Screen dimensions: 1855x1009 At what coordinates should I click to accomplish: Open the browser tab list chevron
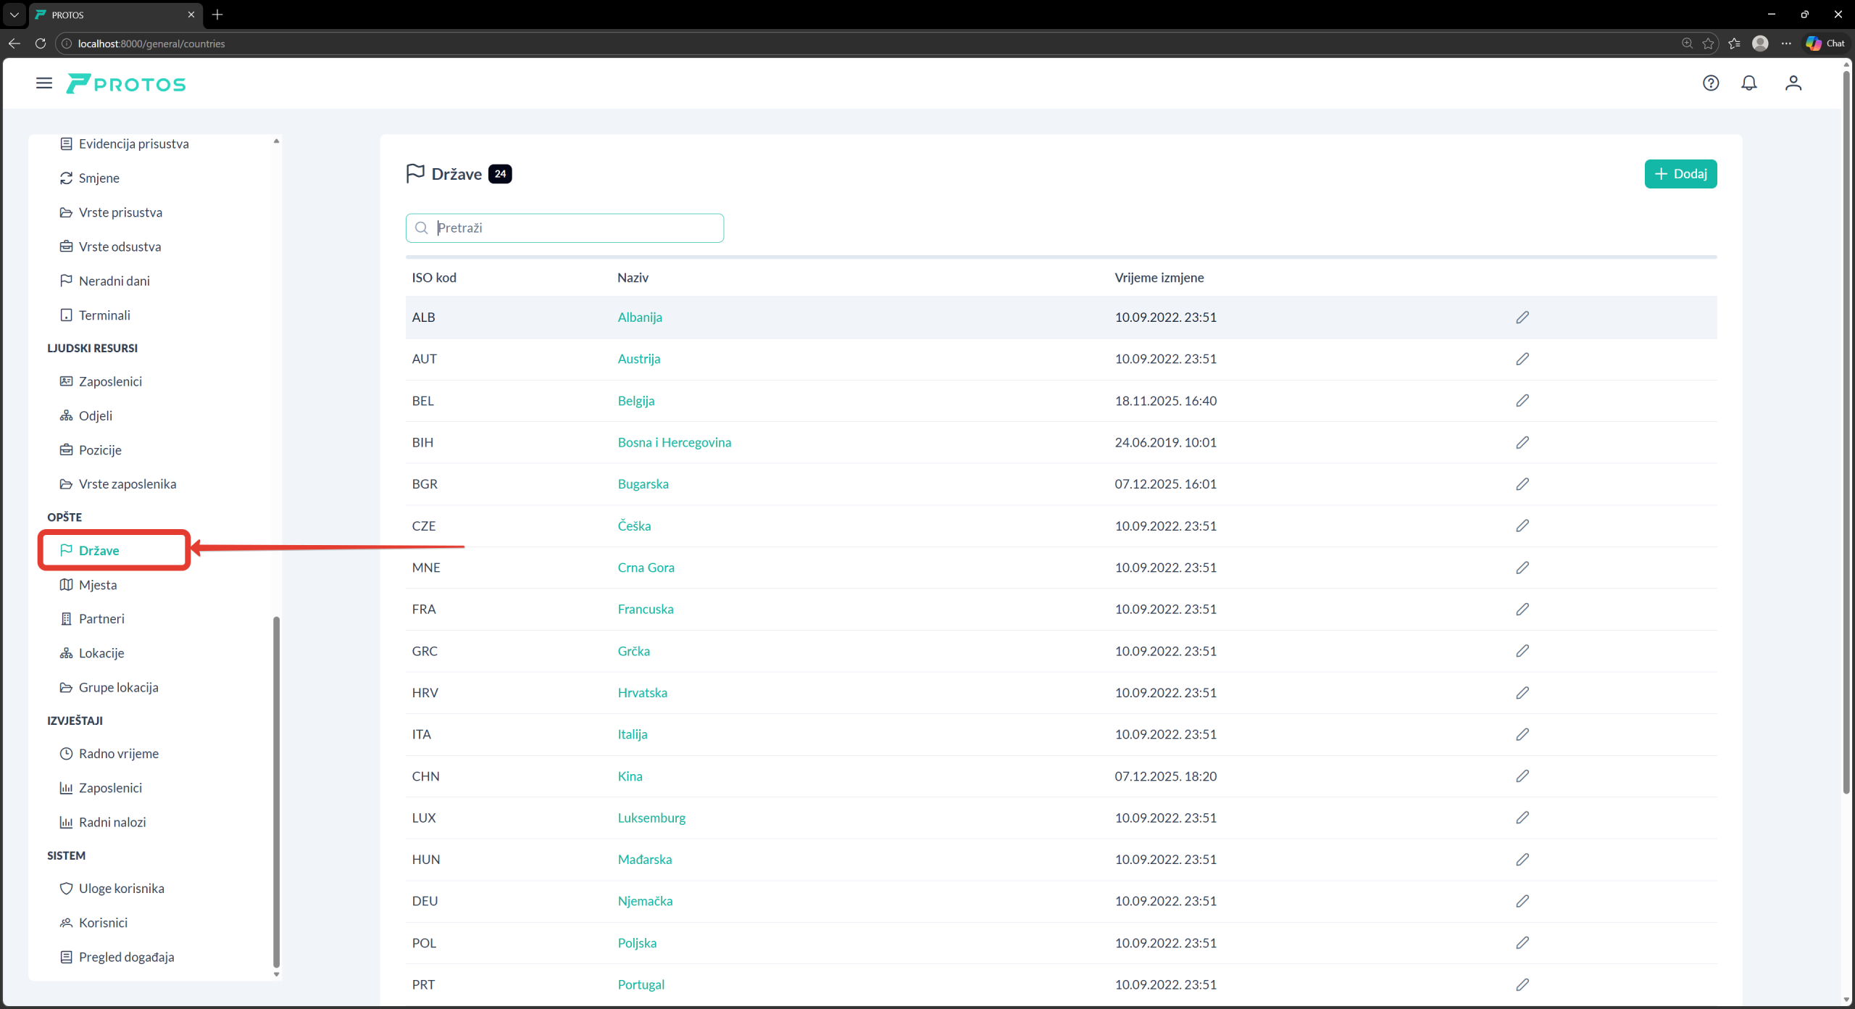(14, 14)
